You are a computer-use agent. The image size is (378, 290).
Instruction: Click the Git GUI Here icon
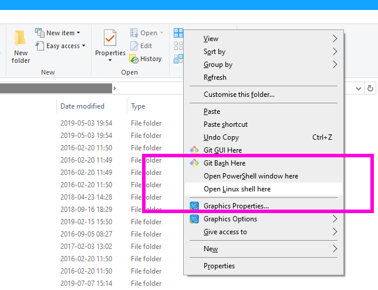tap(194, 150)
